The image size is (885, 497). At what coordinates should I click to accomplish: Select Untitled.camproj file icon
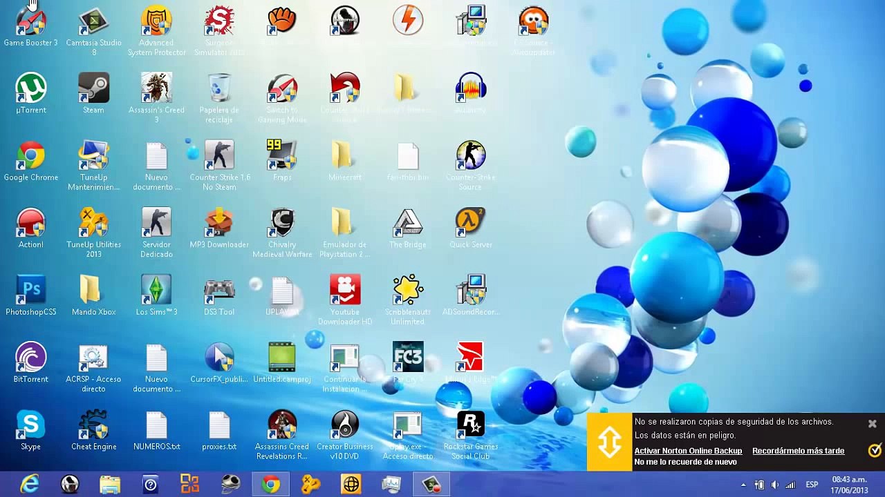pos(282,362)
